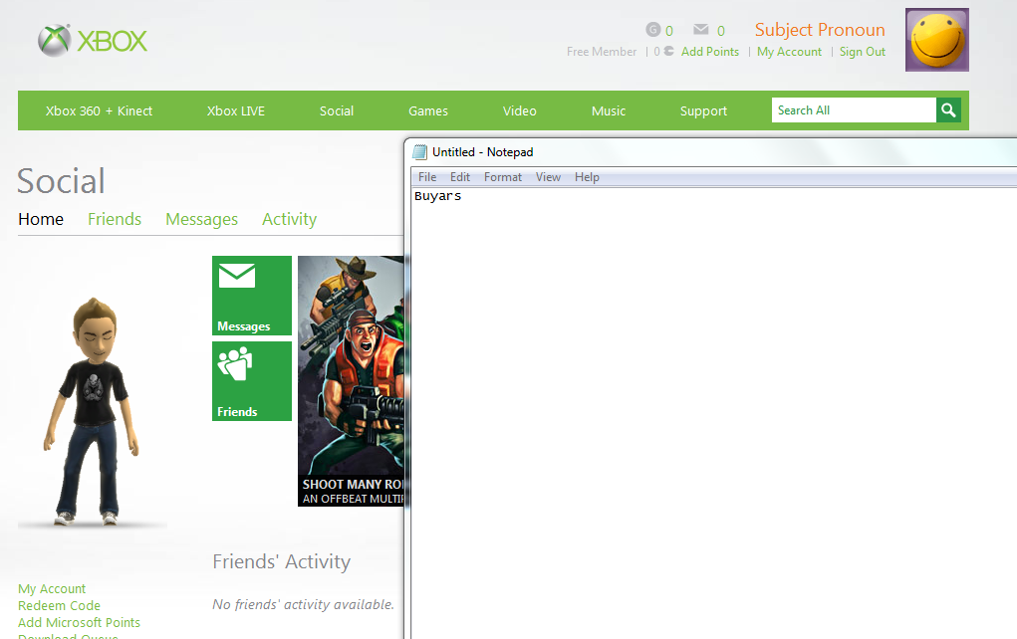Click the Free Member label

[x=602, y=51]
